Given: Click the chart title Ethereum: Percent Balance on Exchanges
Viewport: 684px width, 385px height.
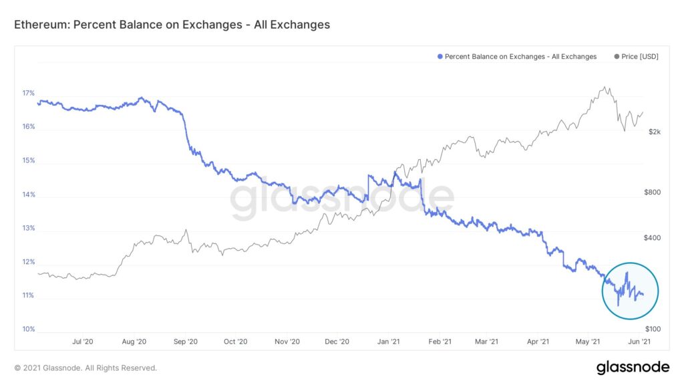Looking at the screenshot, I should [x=172, y=25].
